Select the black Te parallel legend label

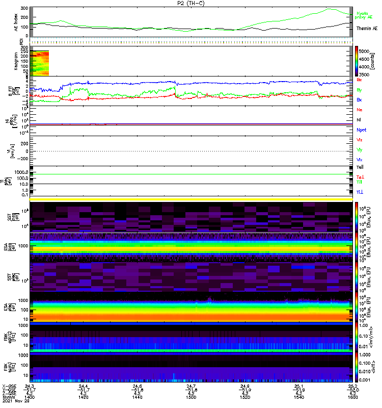360,167
